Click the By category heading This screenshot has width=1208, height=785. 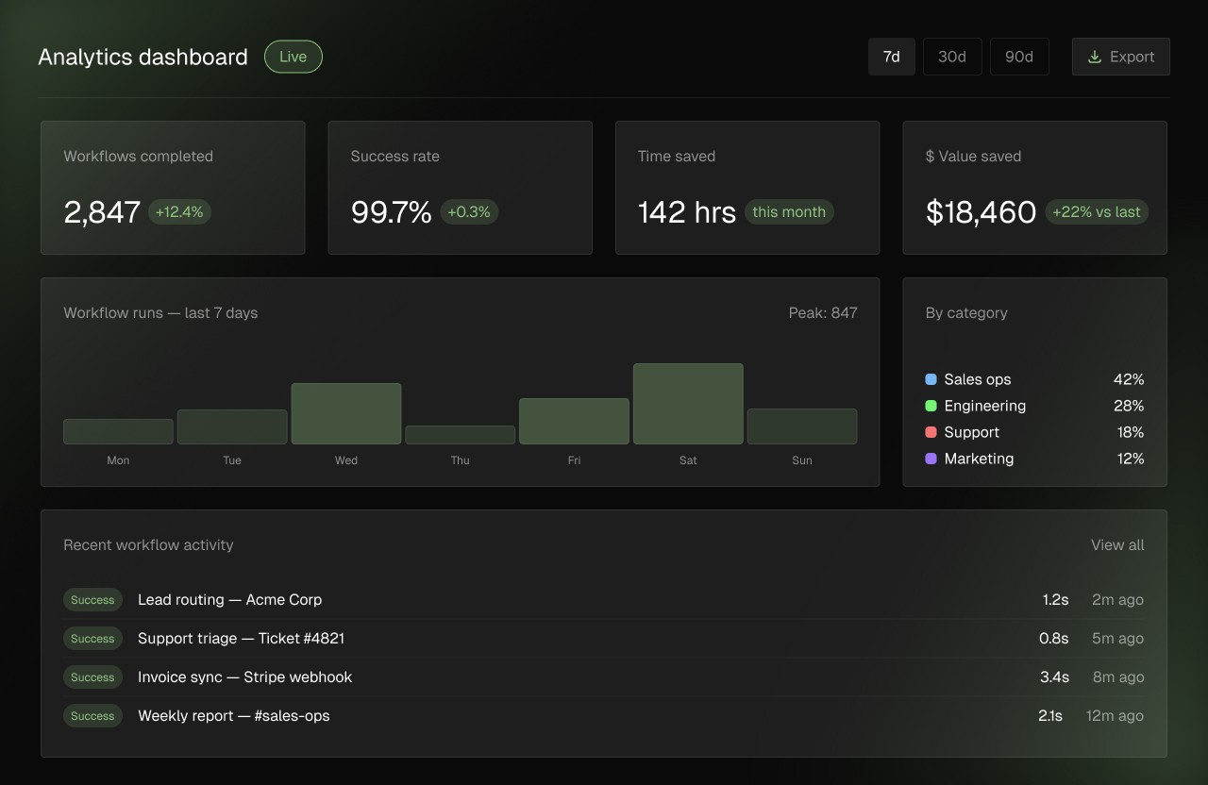(966, 312)
